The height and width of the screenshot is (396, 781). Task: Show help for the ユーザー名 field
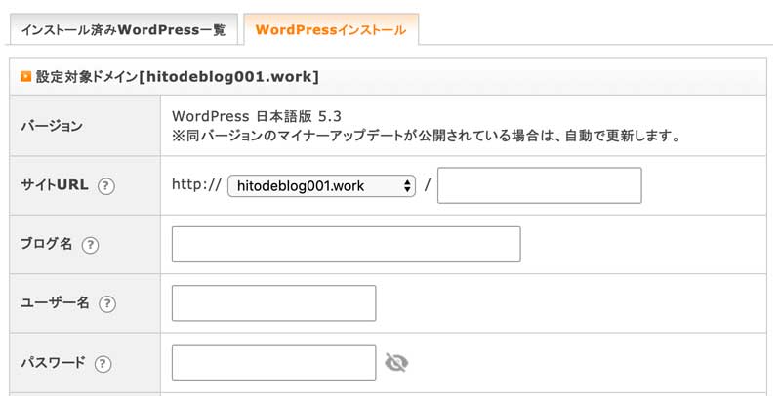click(107, 303)
